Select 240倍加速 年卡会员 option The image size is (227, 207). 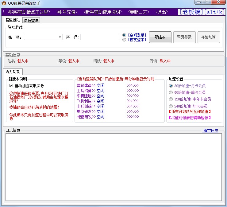click(x=171, y=106)
